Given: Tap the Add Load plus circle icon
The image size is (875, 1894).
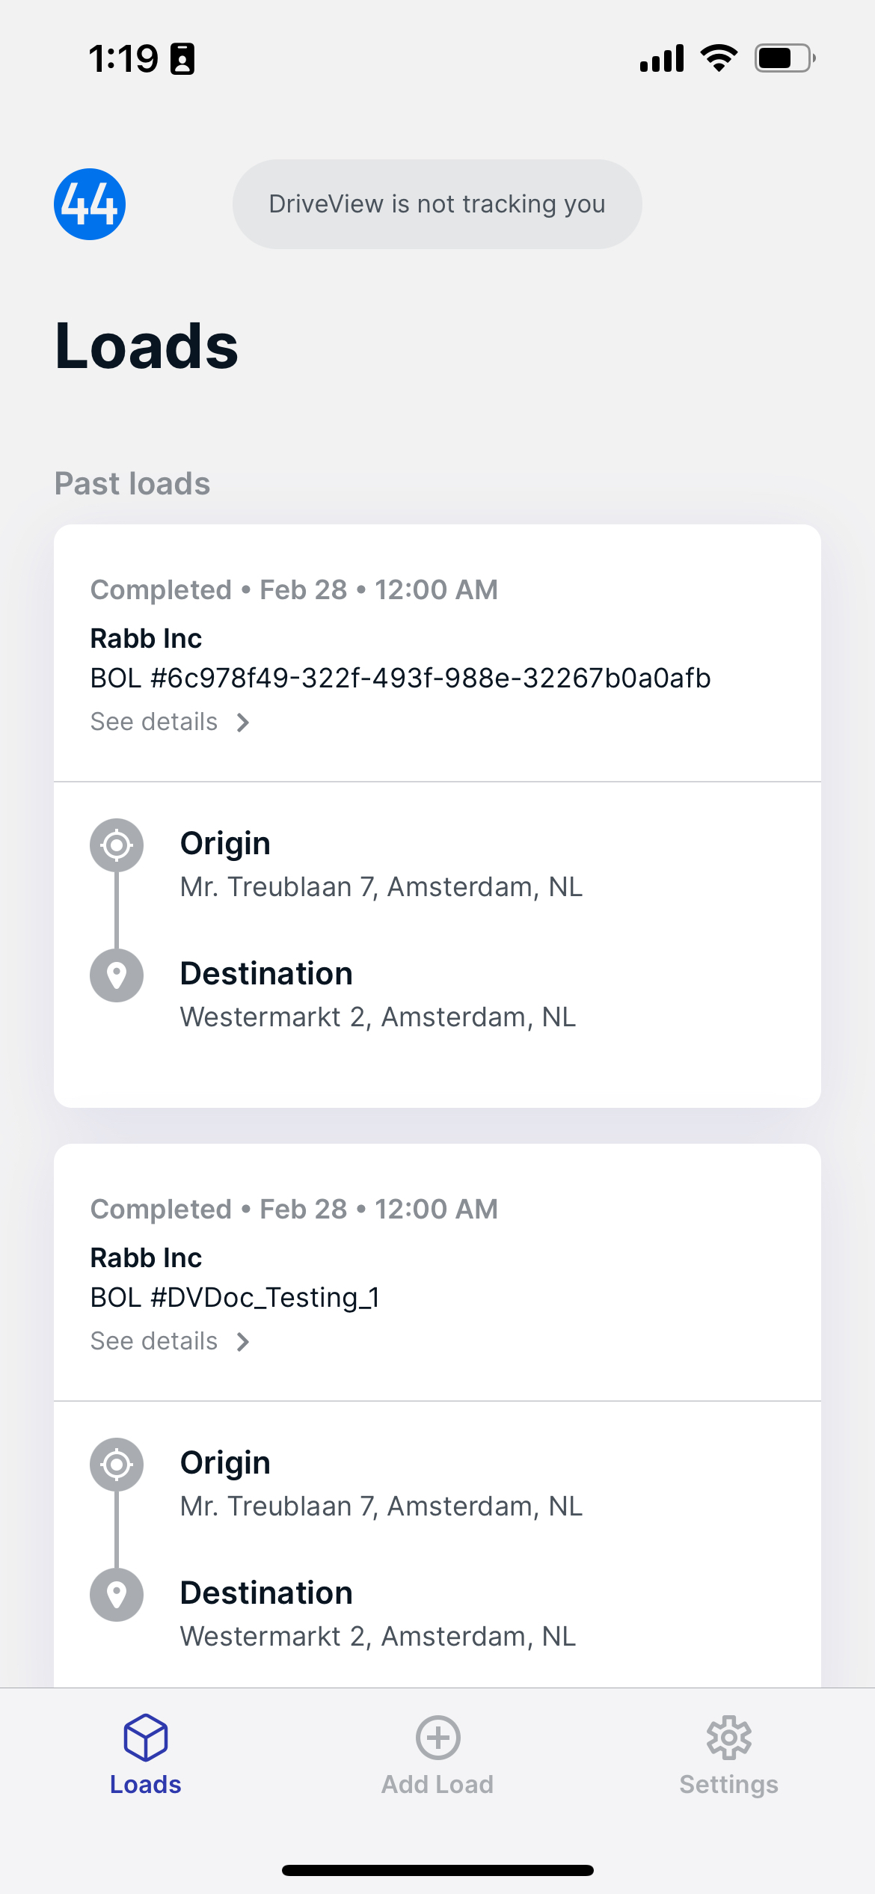Looking at the screenshot, I should [x=437, y=1737].
